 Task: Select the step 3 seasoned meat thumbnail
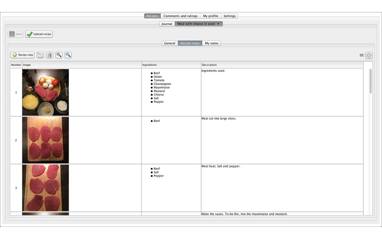tap(45, 188)
